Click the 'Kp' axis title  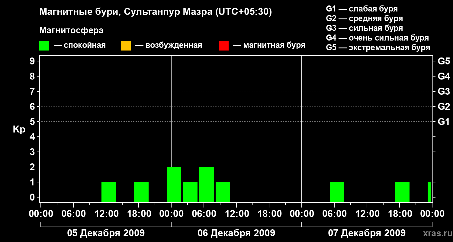click(19, 129)
